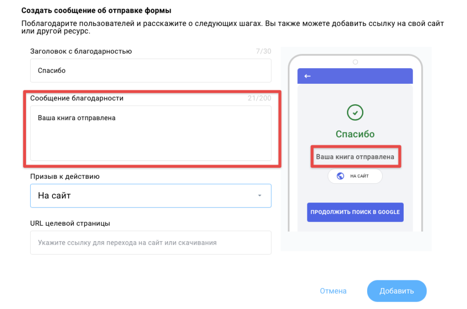Click the Заголовок с благодарностью field with Спасибо
Viewport: 467px width, 309px height.
pyautogui.click(x=150, y=71)
